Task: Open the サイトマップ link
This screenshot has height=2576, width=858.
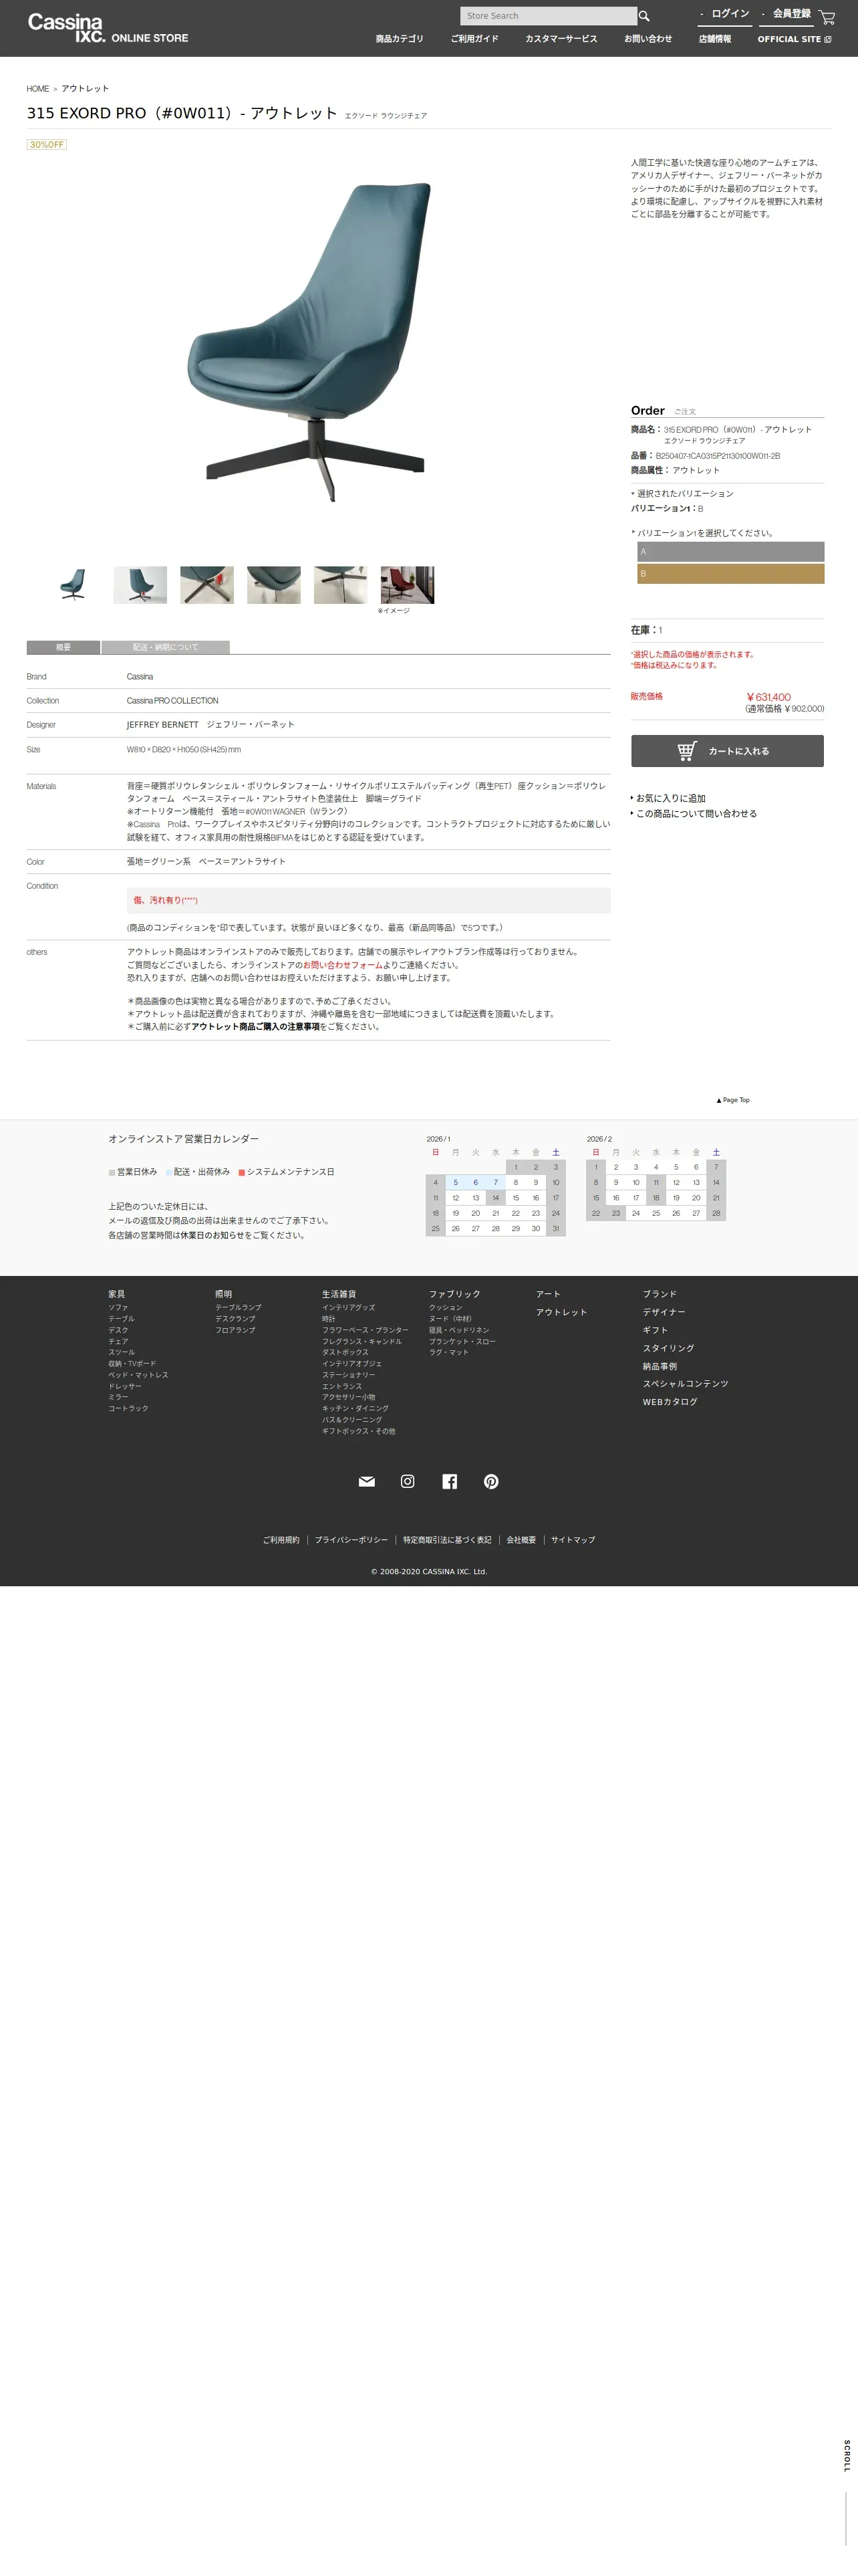Action: (x=573, y=1540)
